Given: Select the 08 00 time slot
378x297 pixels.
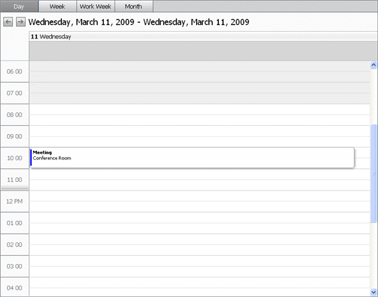Looking at the screenshot, I should pyautogui.click(x=199, y=114).
